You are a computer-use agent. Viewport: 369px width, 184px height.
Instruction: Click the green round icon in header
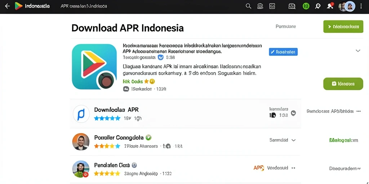point(306,6)
